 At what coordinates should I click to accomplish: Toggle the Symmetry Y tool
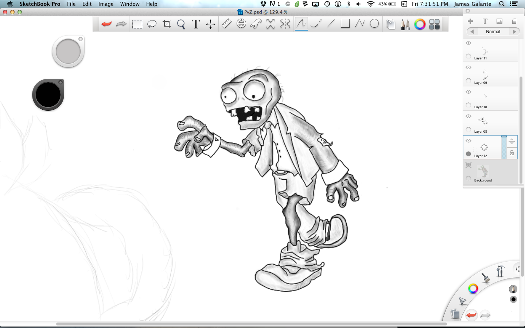(285, 24)
